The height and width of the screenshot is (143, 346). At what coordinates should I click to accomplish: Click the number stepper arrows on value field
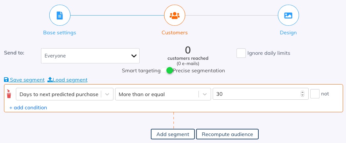tap(302, 94)
